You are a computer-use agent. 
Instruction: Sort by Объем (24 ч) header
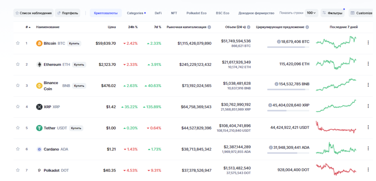click(x=235, y=27)
